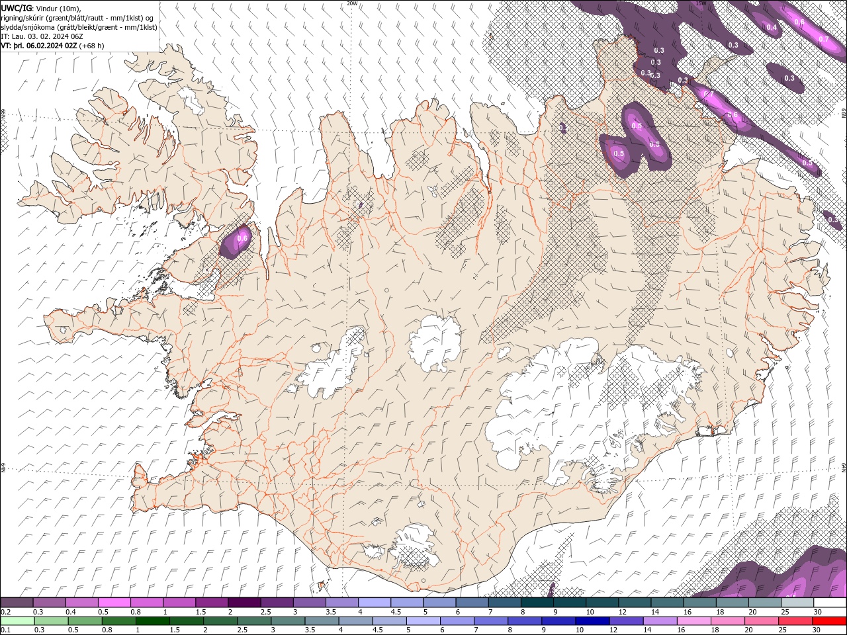Click the violet 12 rain legend swatch

[x=626, y=621]
